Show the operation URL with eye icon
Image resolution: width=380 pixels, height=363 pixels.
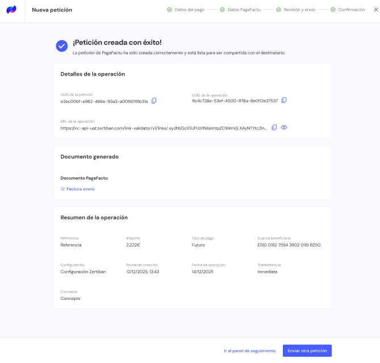pos(284,128)
